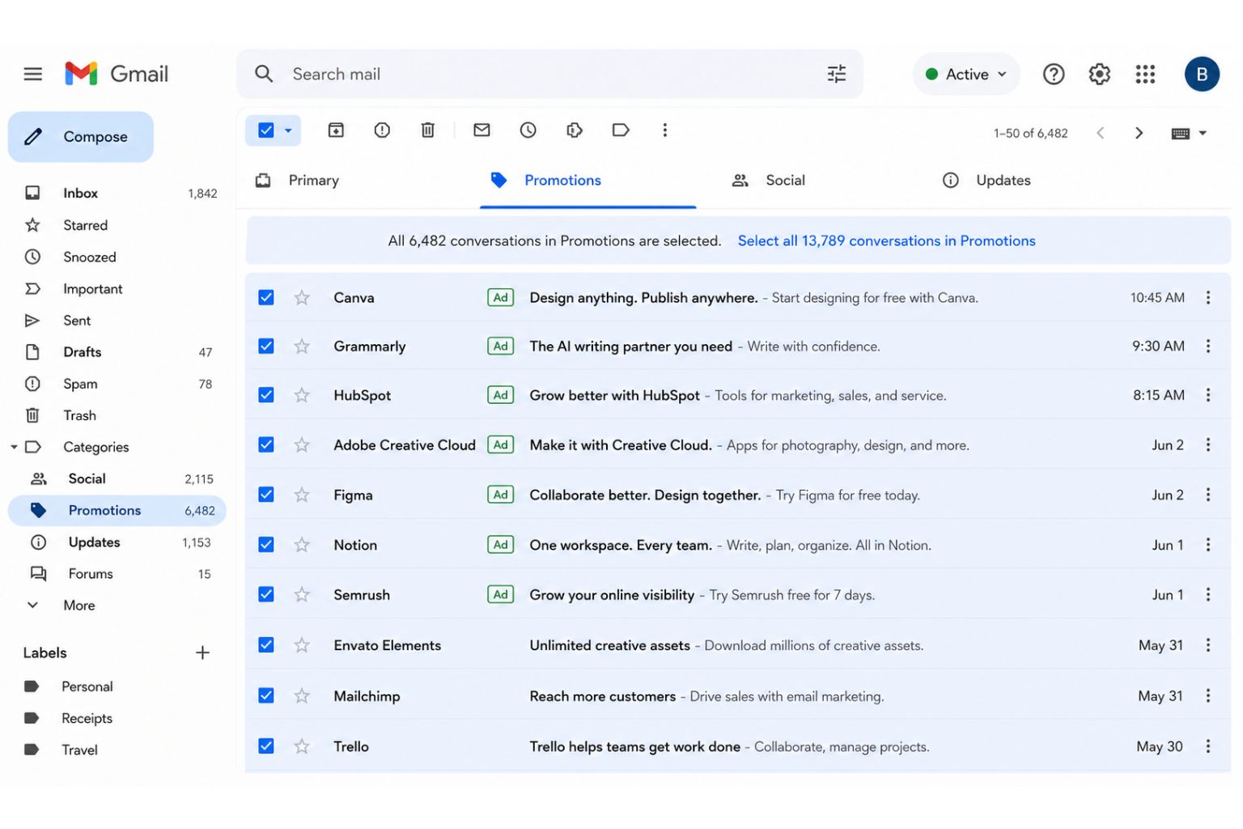Star the Canva conversation
Viewport: 1243px width, 829px height.
(302, 298)
